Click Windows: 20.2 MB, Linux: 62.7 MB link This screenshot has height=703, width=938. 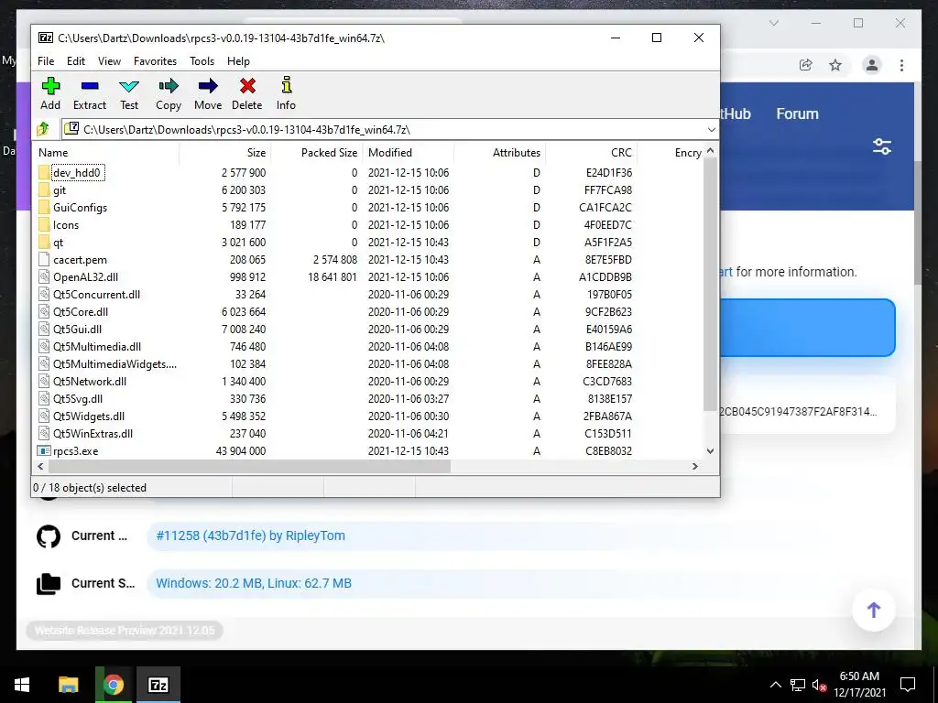pos(254,583)
